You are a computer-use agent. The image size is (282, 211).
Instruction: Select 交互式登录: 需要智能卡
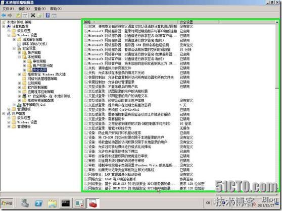pyautogui.click(x=105, y=119)
